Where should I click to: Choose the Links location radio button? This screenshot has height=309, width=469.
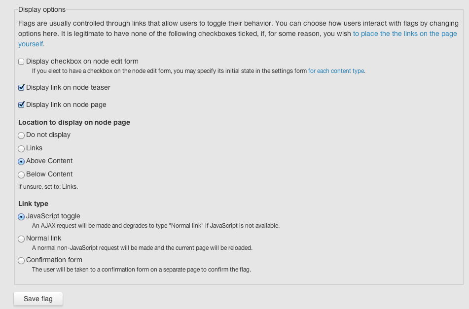[21, 148]
